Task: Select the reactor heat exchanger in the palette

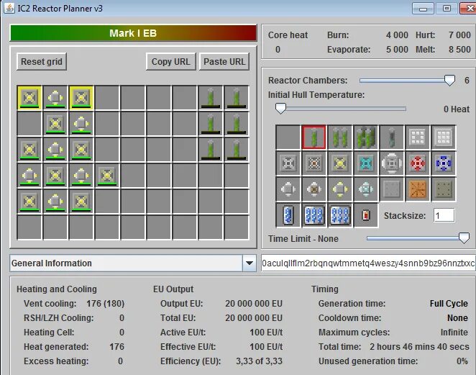Action: [314, 189]
